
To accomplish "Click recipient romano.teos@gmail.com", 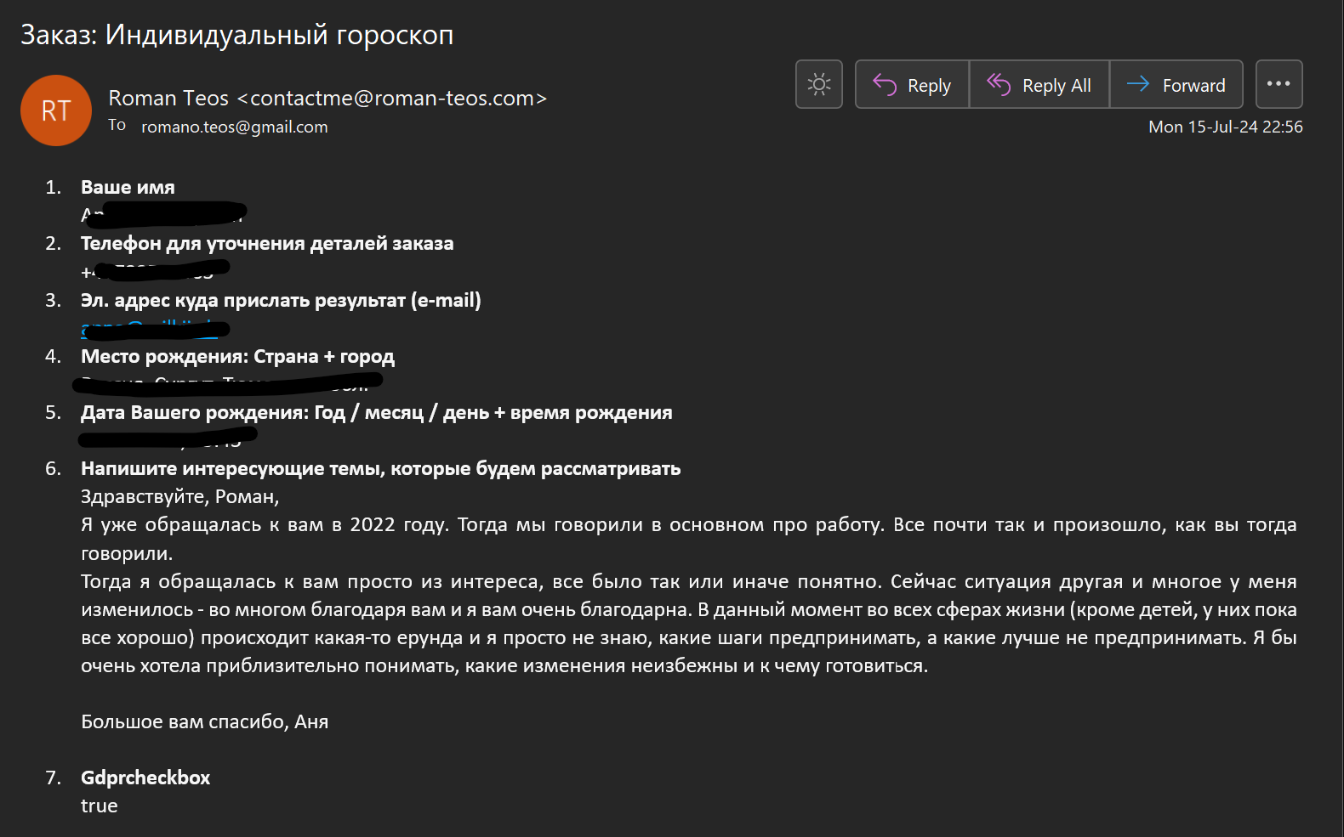I will [x=234, y=127].
